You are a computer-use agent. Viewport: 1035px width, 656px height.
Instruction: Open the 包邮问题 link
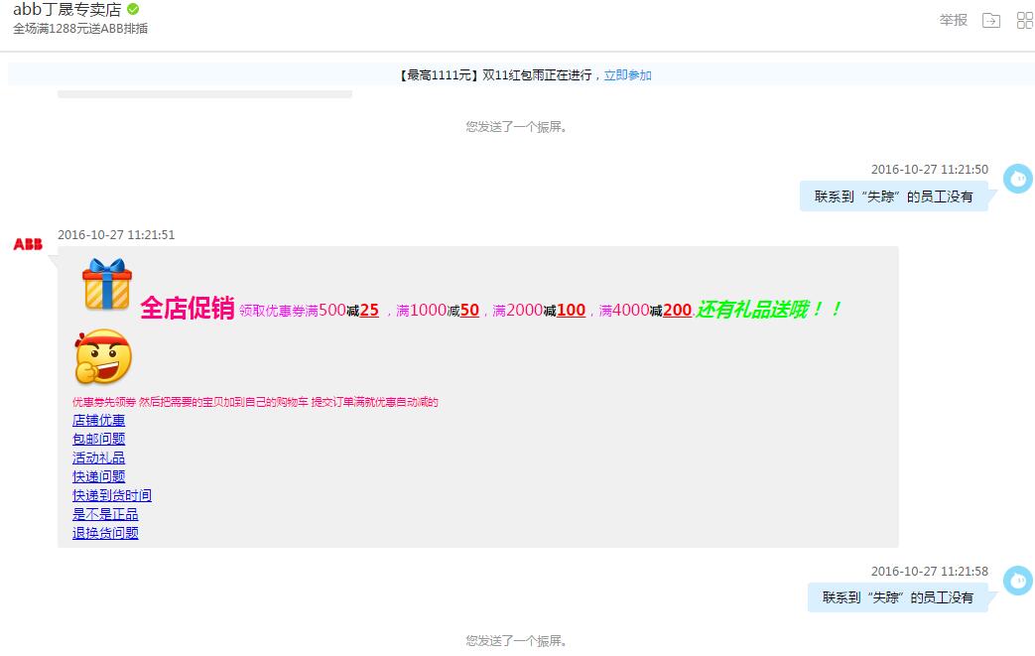pyautogui.click(x=98, y=439)
